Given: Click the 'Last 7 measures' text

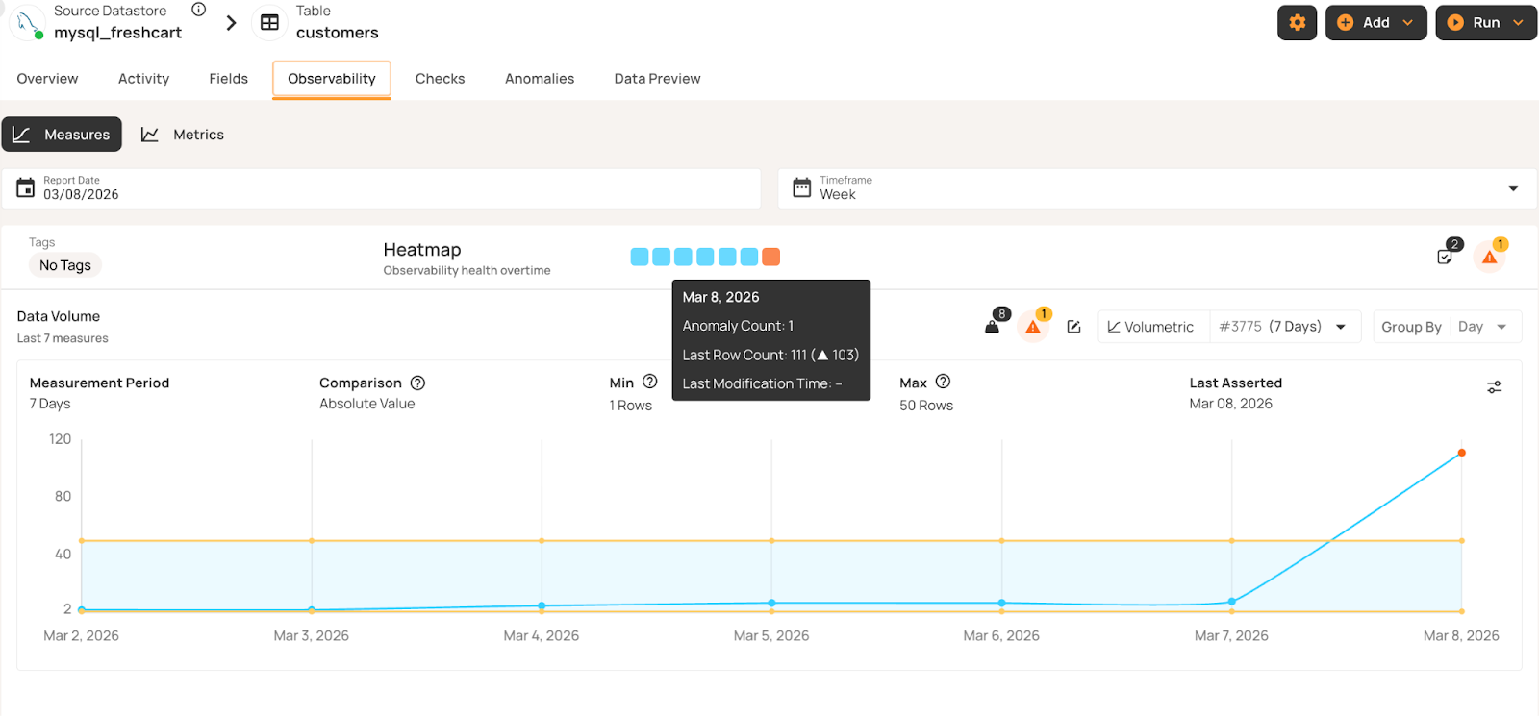Looking at the screenshot, I should [x=63, y=338].
